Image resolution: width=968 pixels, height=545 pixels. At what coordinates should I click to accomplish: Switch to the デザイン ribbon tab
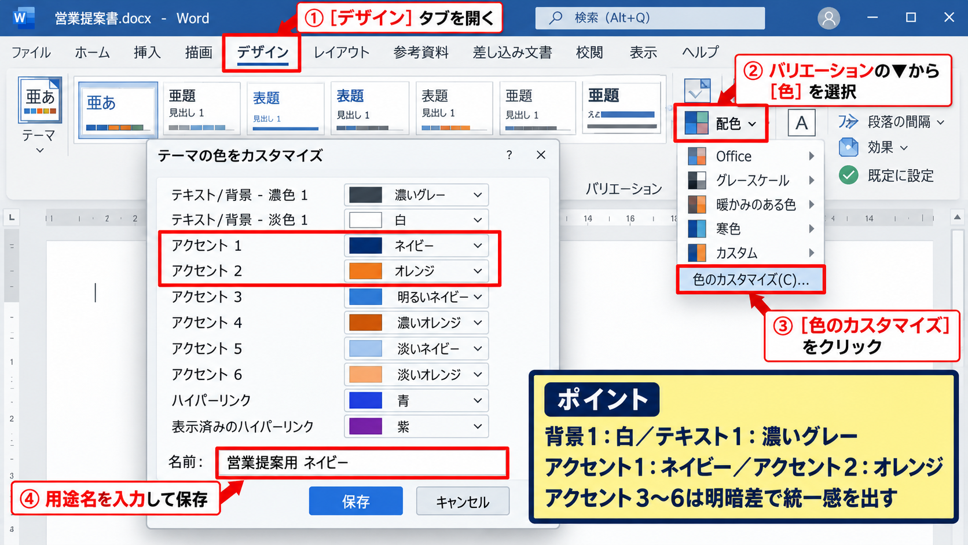262,53
